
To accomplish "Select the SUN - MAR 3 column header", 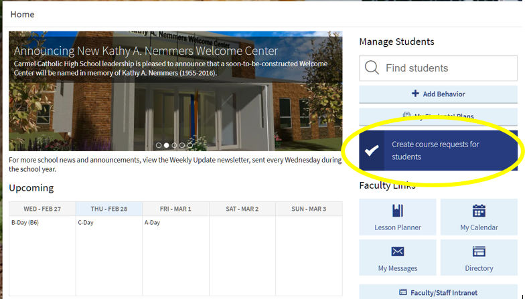I will [309, 209].
